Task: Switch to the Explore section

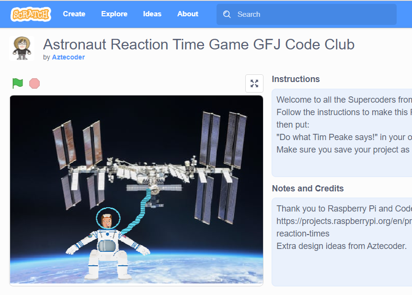Action: (x=114, y=14)
